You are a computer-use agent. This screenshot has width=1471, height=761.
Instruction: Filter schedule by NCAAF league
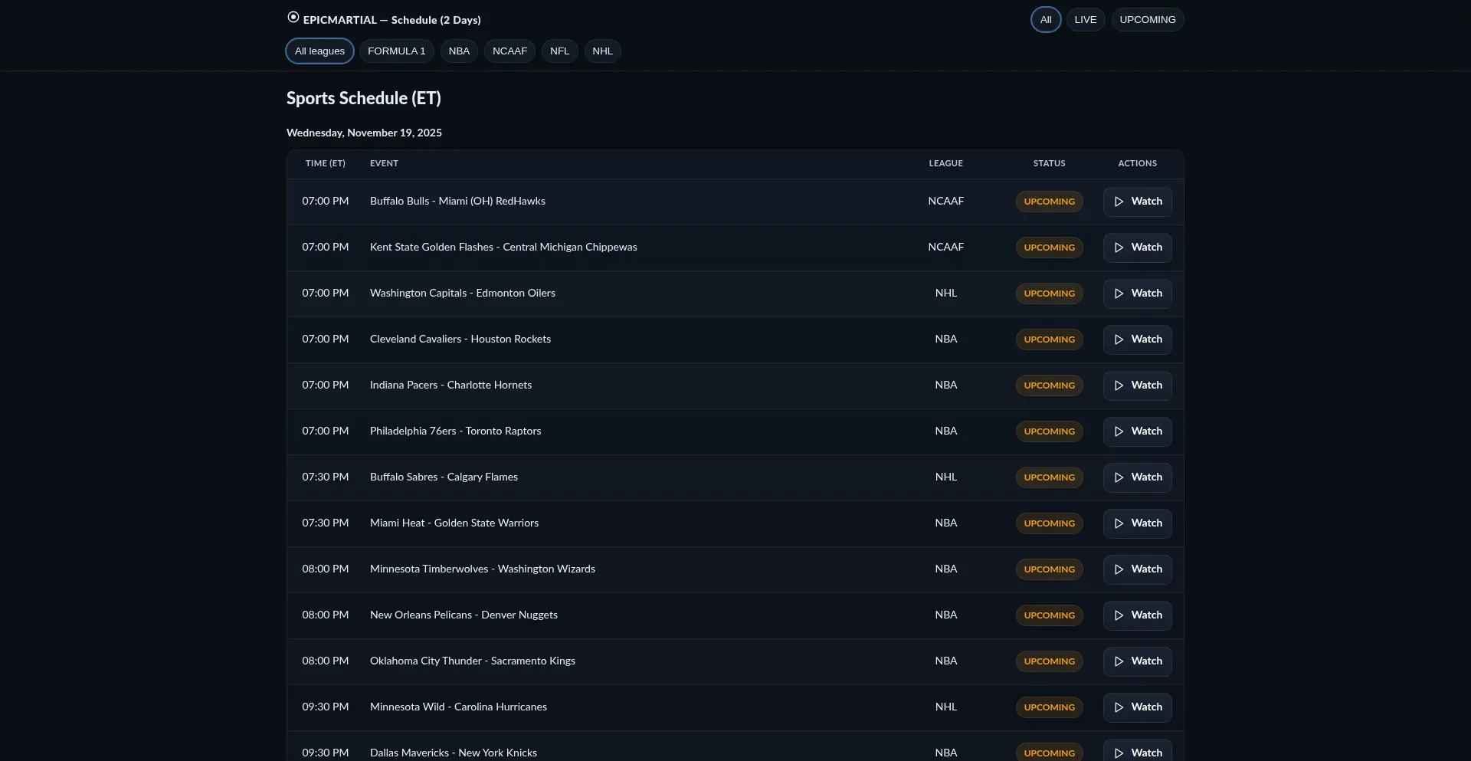tap(509, 51)
